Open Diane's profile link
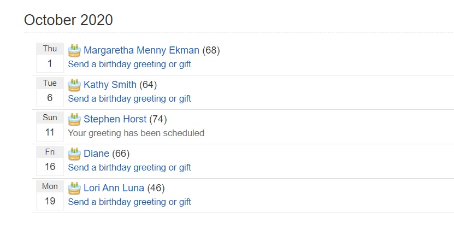 click(96, 154)
